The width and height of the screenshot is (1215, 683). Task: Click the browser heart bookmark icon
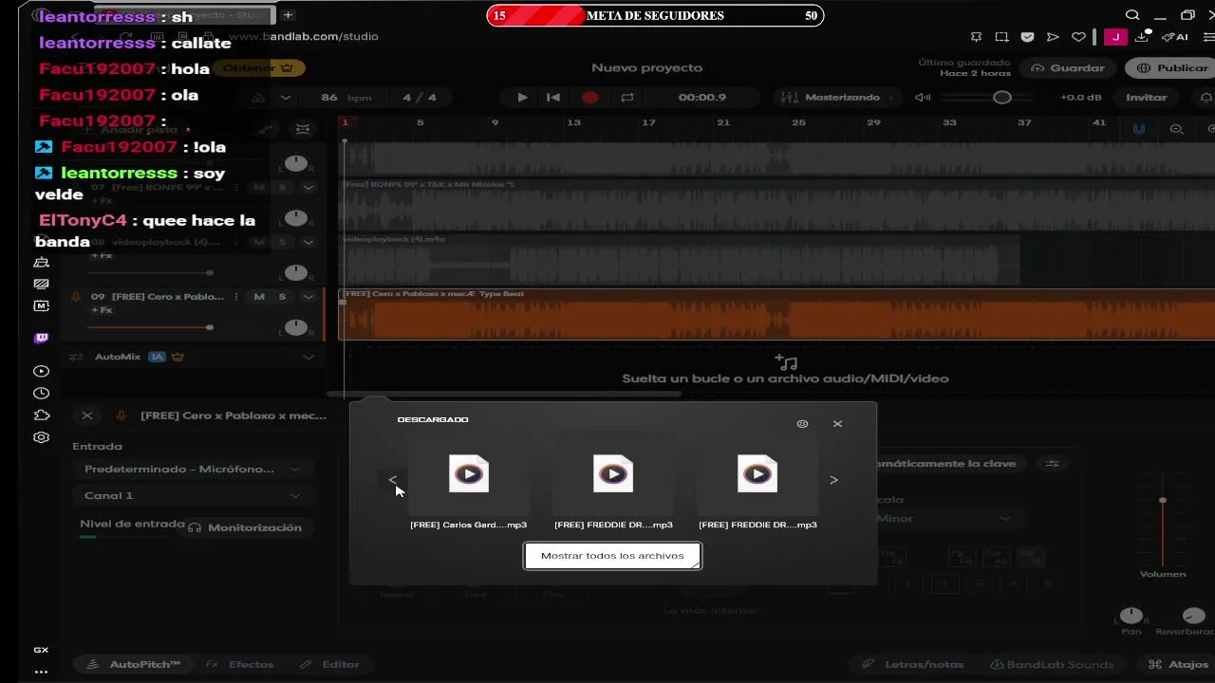[1078, 37]
